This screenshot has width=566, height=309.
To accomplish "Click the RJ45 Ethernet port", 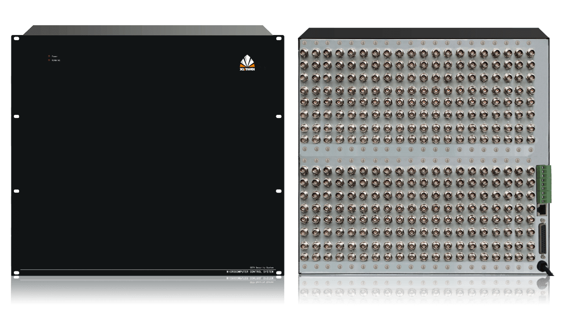I will (542, 209).
